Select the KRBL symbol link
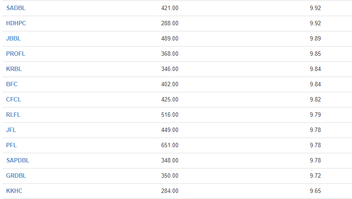This screenshot has height=199, width=352. coord(14,69)
